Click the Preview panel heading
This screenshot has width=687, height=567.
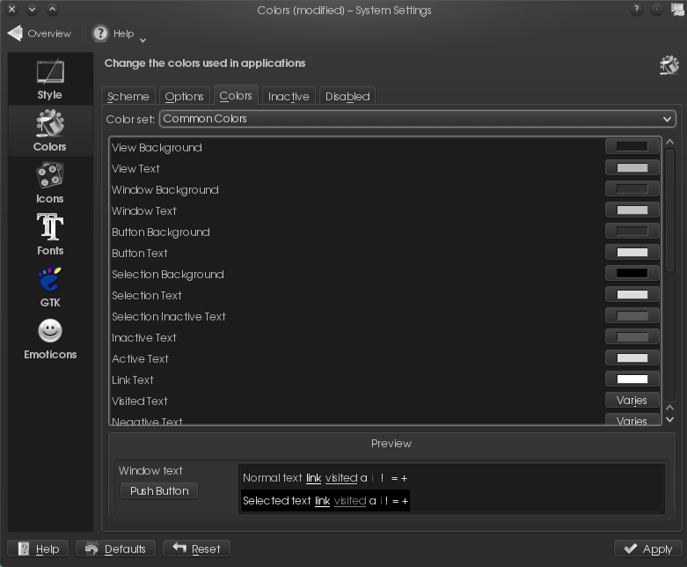click(391, 444)
